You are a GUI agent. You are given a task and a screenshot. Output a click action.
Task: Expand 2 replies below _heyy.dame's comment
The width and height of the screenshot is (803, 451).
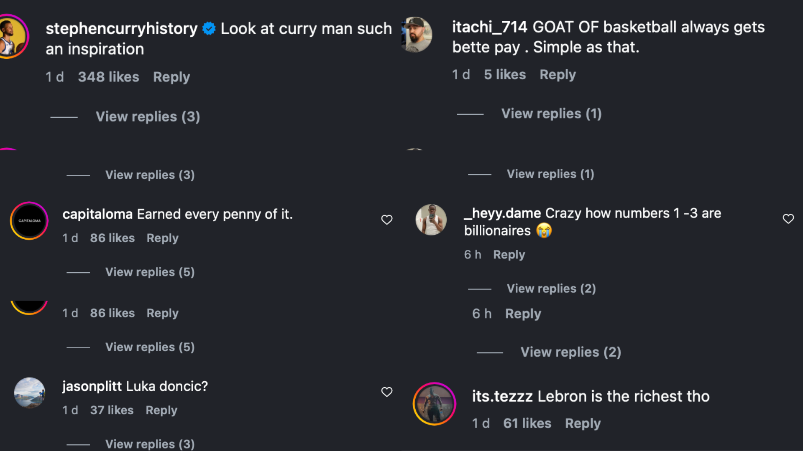point(551,288)
